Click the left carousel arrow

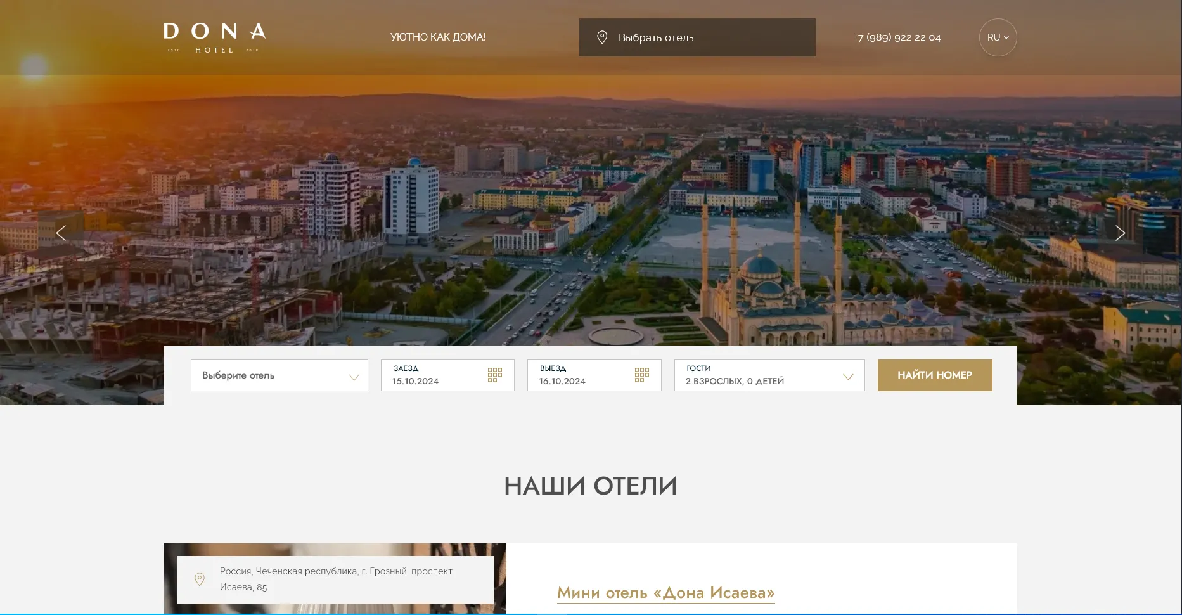tap(61, 233)
